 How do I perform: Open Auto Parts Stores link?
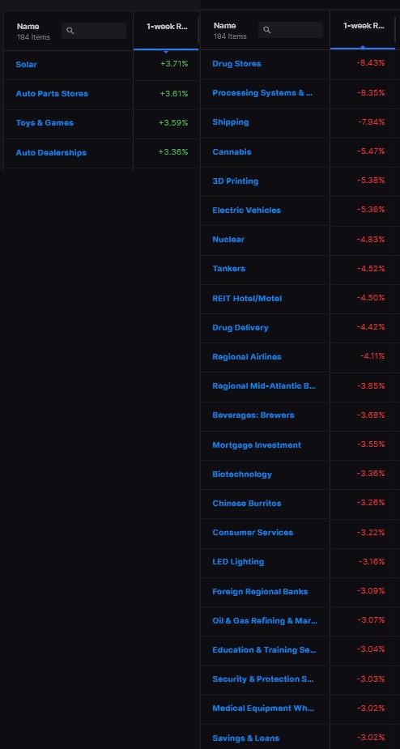point(52,94)
